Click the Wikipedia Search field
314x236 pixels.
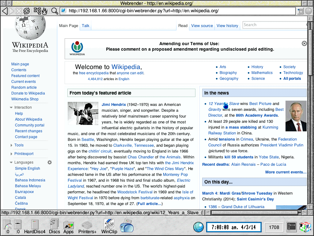click(275, 25)
